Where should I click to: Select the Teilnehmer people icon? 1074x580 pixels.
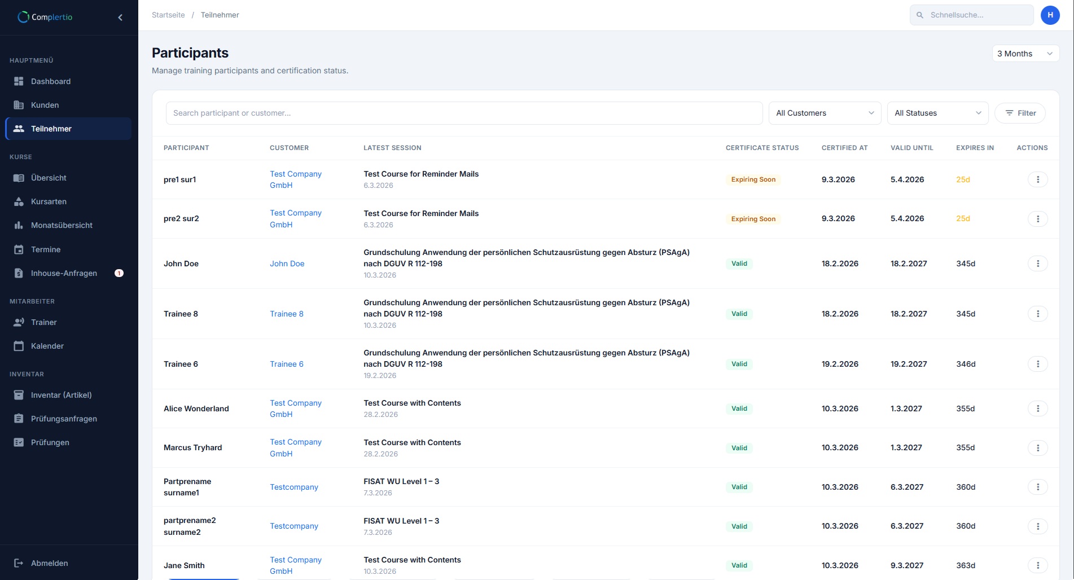click(19, 129)
